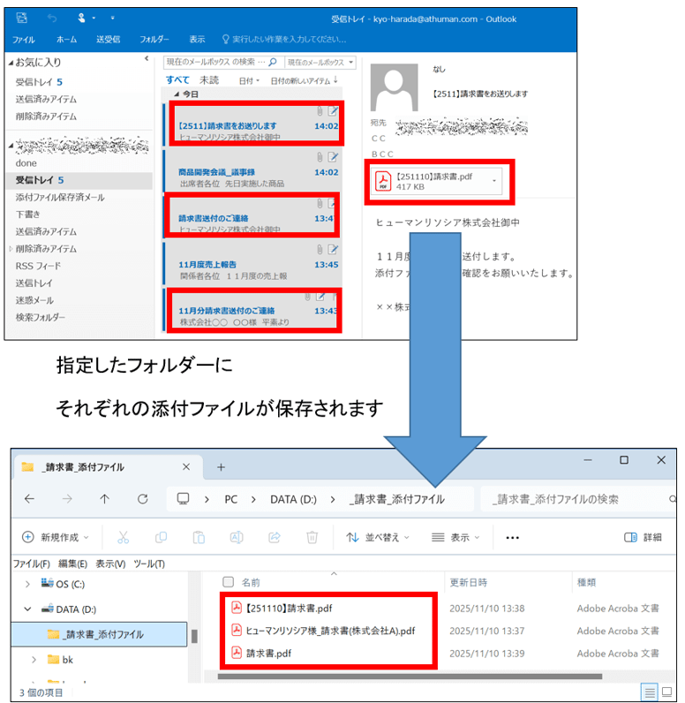Open the フォルダー tab in Outlook
The image size is (685, 703).
154,40
